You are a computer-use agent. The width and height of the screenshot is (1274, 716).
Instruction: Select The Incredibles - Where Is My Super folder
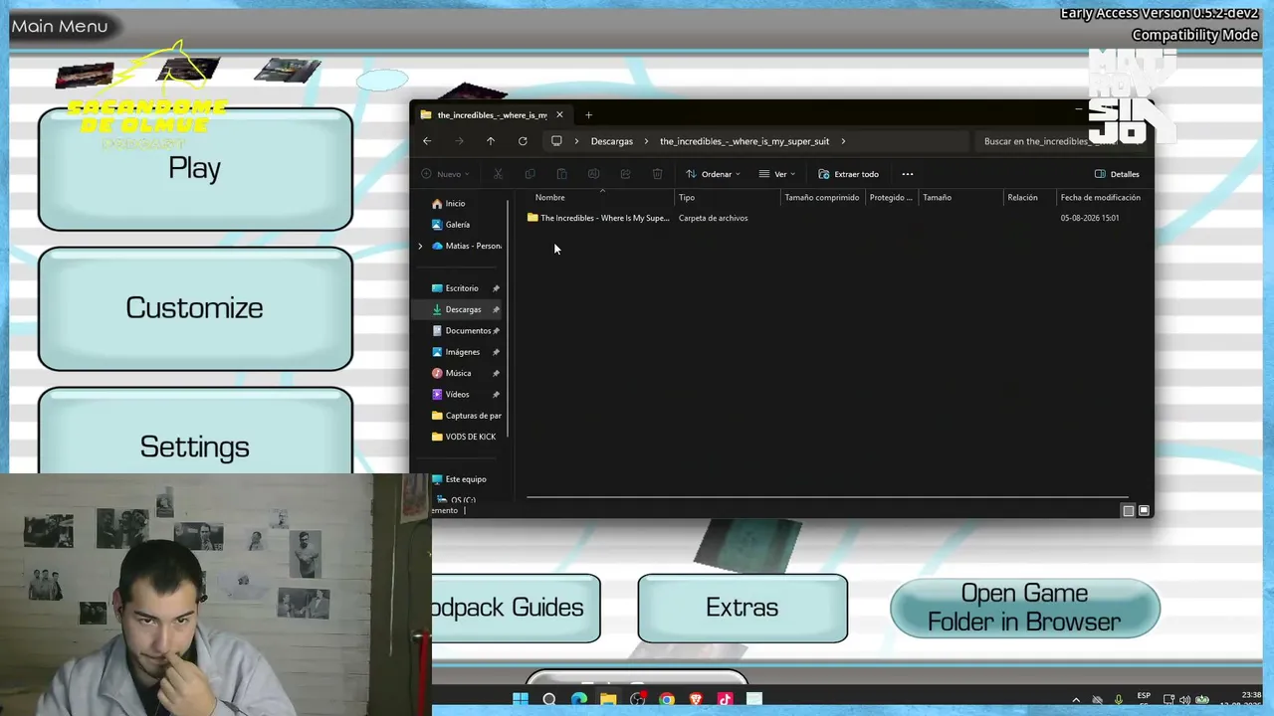coord(598,218)
